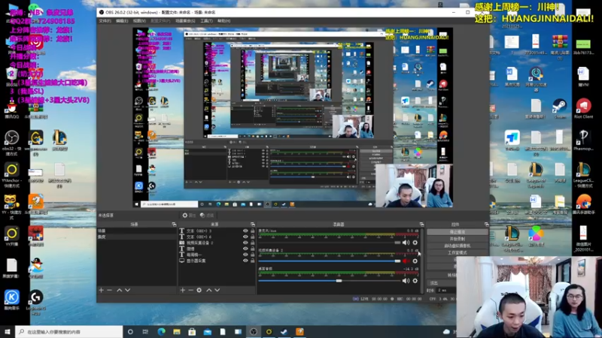Click the Windows Start button
602x338 pixels.
(8, 331)
